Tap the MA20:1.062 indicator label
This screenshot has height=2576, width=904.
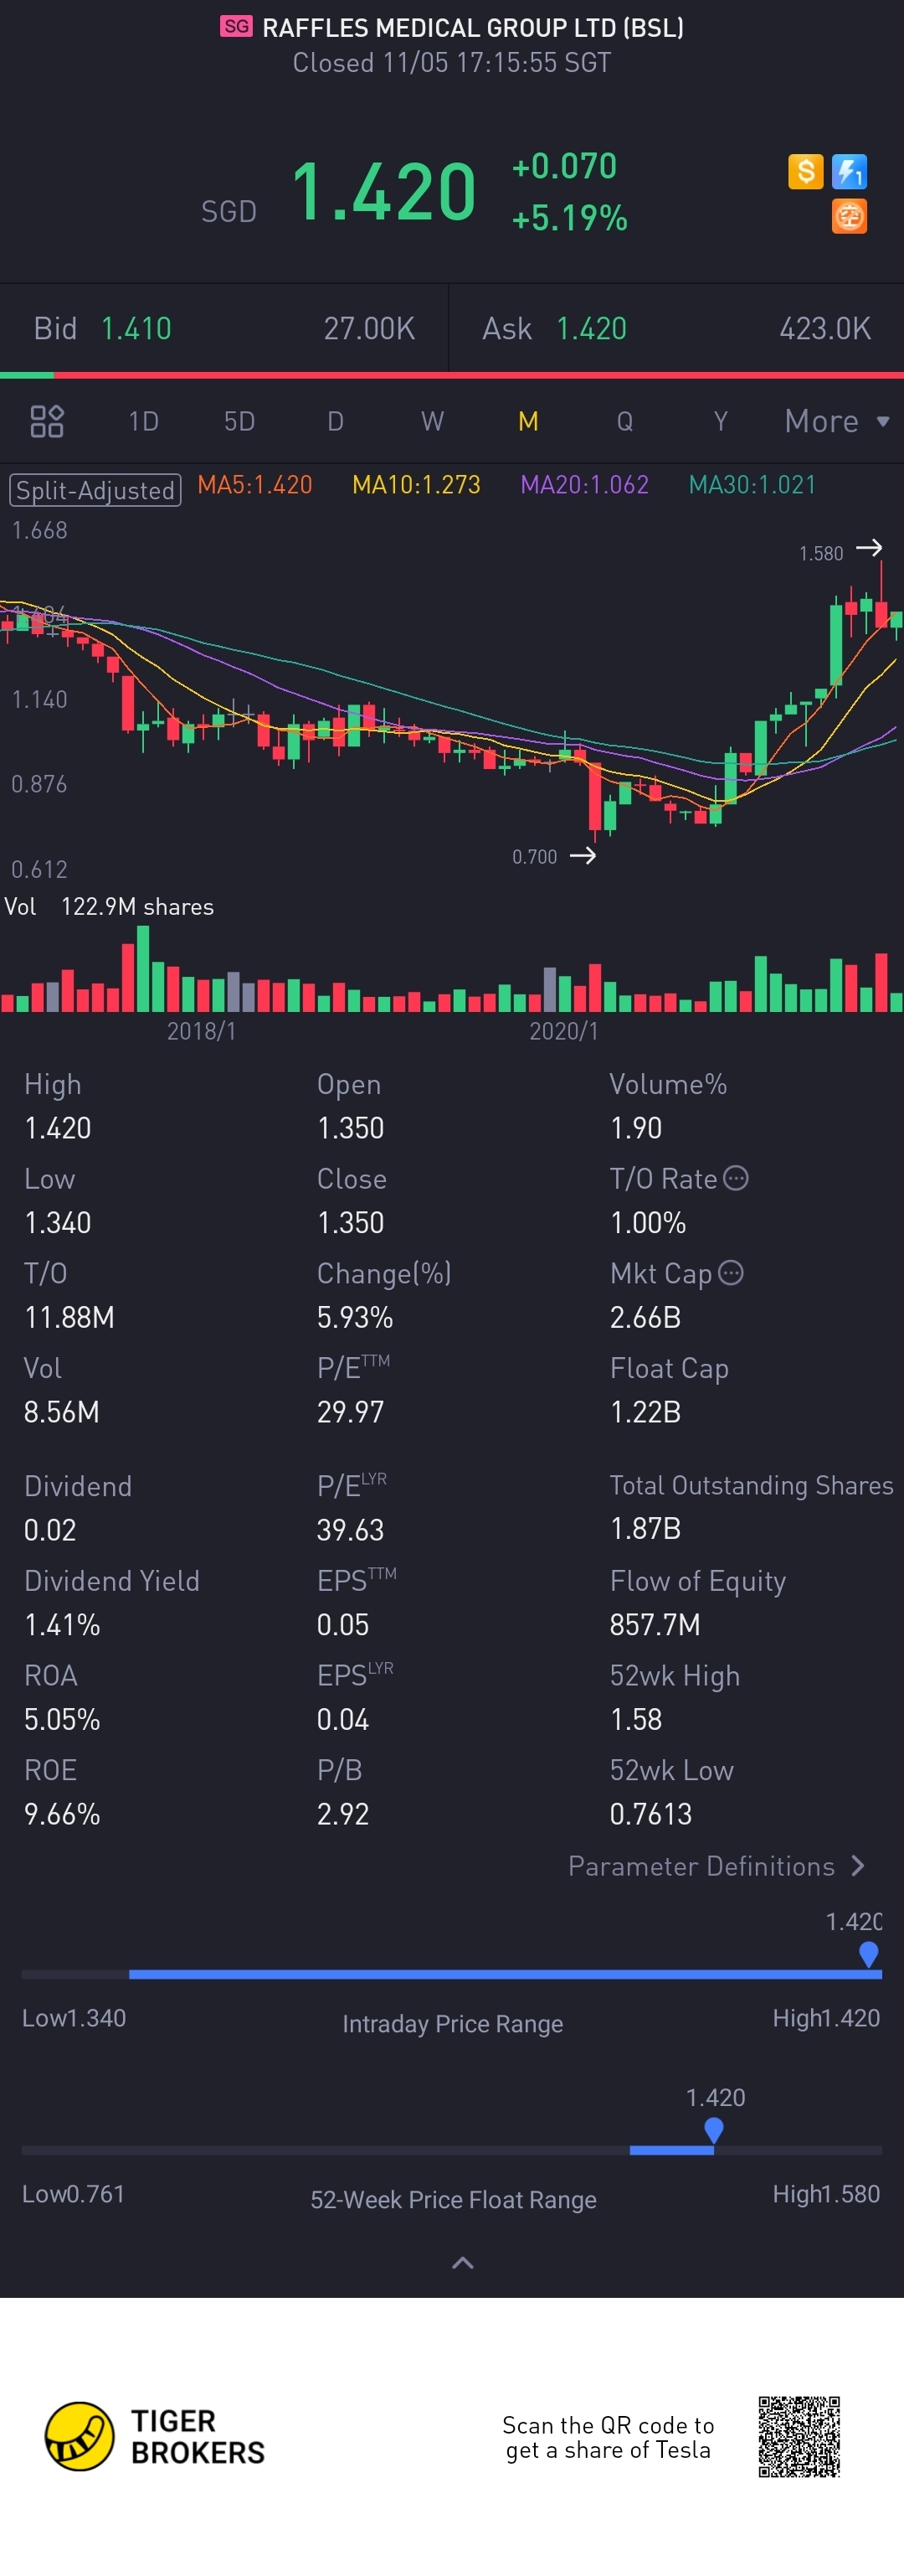[x=584, y=485]
